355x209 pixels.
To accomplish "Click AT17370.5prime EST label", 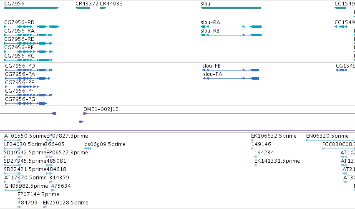I will coord(25,178).
